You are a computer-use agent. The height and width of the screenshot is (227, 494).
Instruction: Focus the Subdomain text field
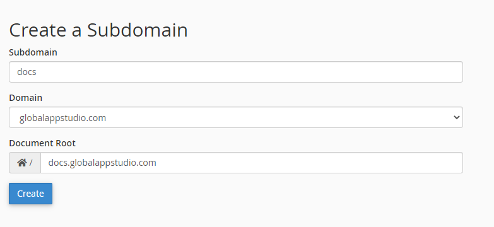click(x=236, y=72)
